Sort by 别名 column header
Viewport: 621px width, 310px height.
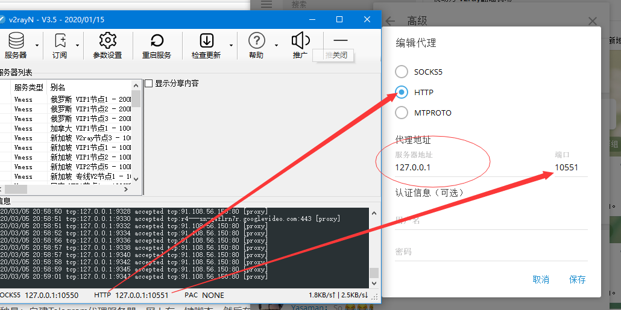click(x=89, y=87)
